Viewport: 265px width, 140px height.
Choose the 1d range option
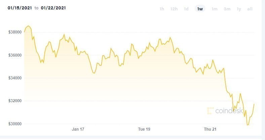coord(186,9)
